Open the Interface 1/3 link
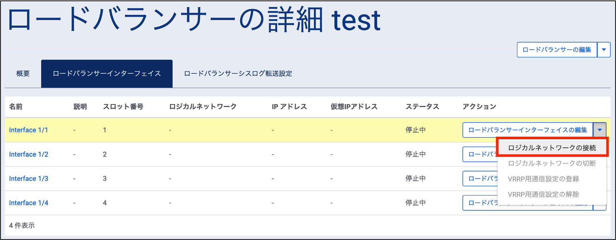 [29, 179]
